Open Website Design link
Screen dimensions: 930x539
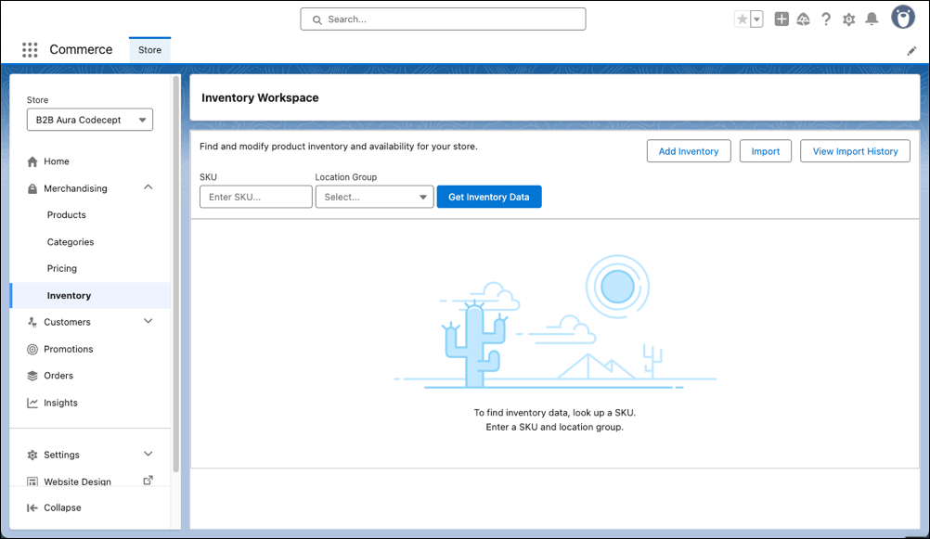tap(77, 481)
